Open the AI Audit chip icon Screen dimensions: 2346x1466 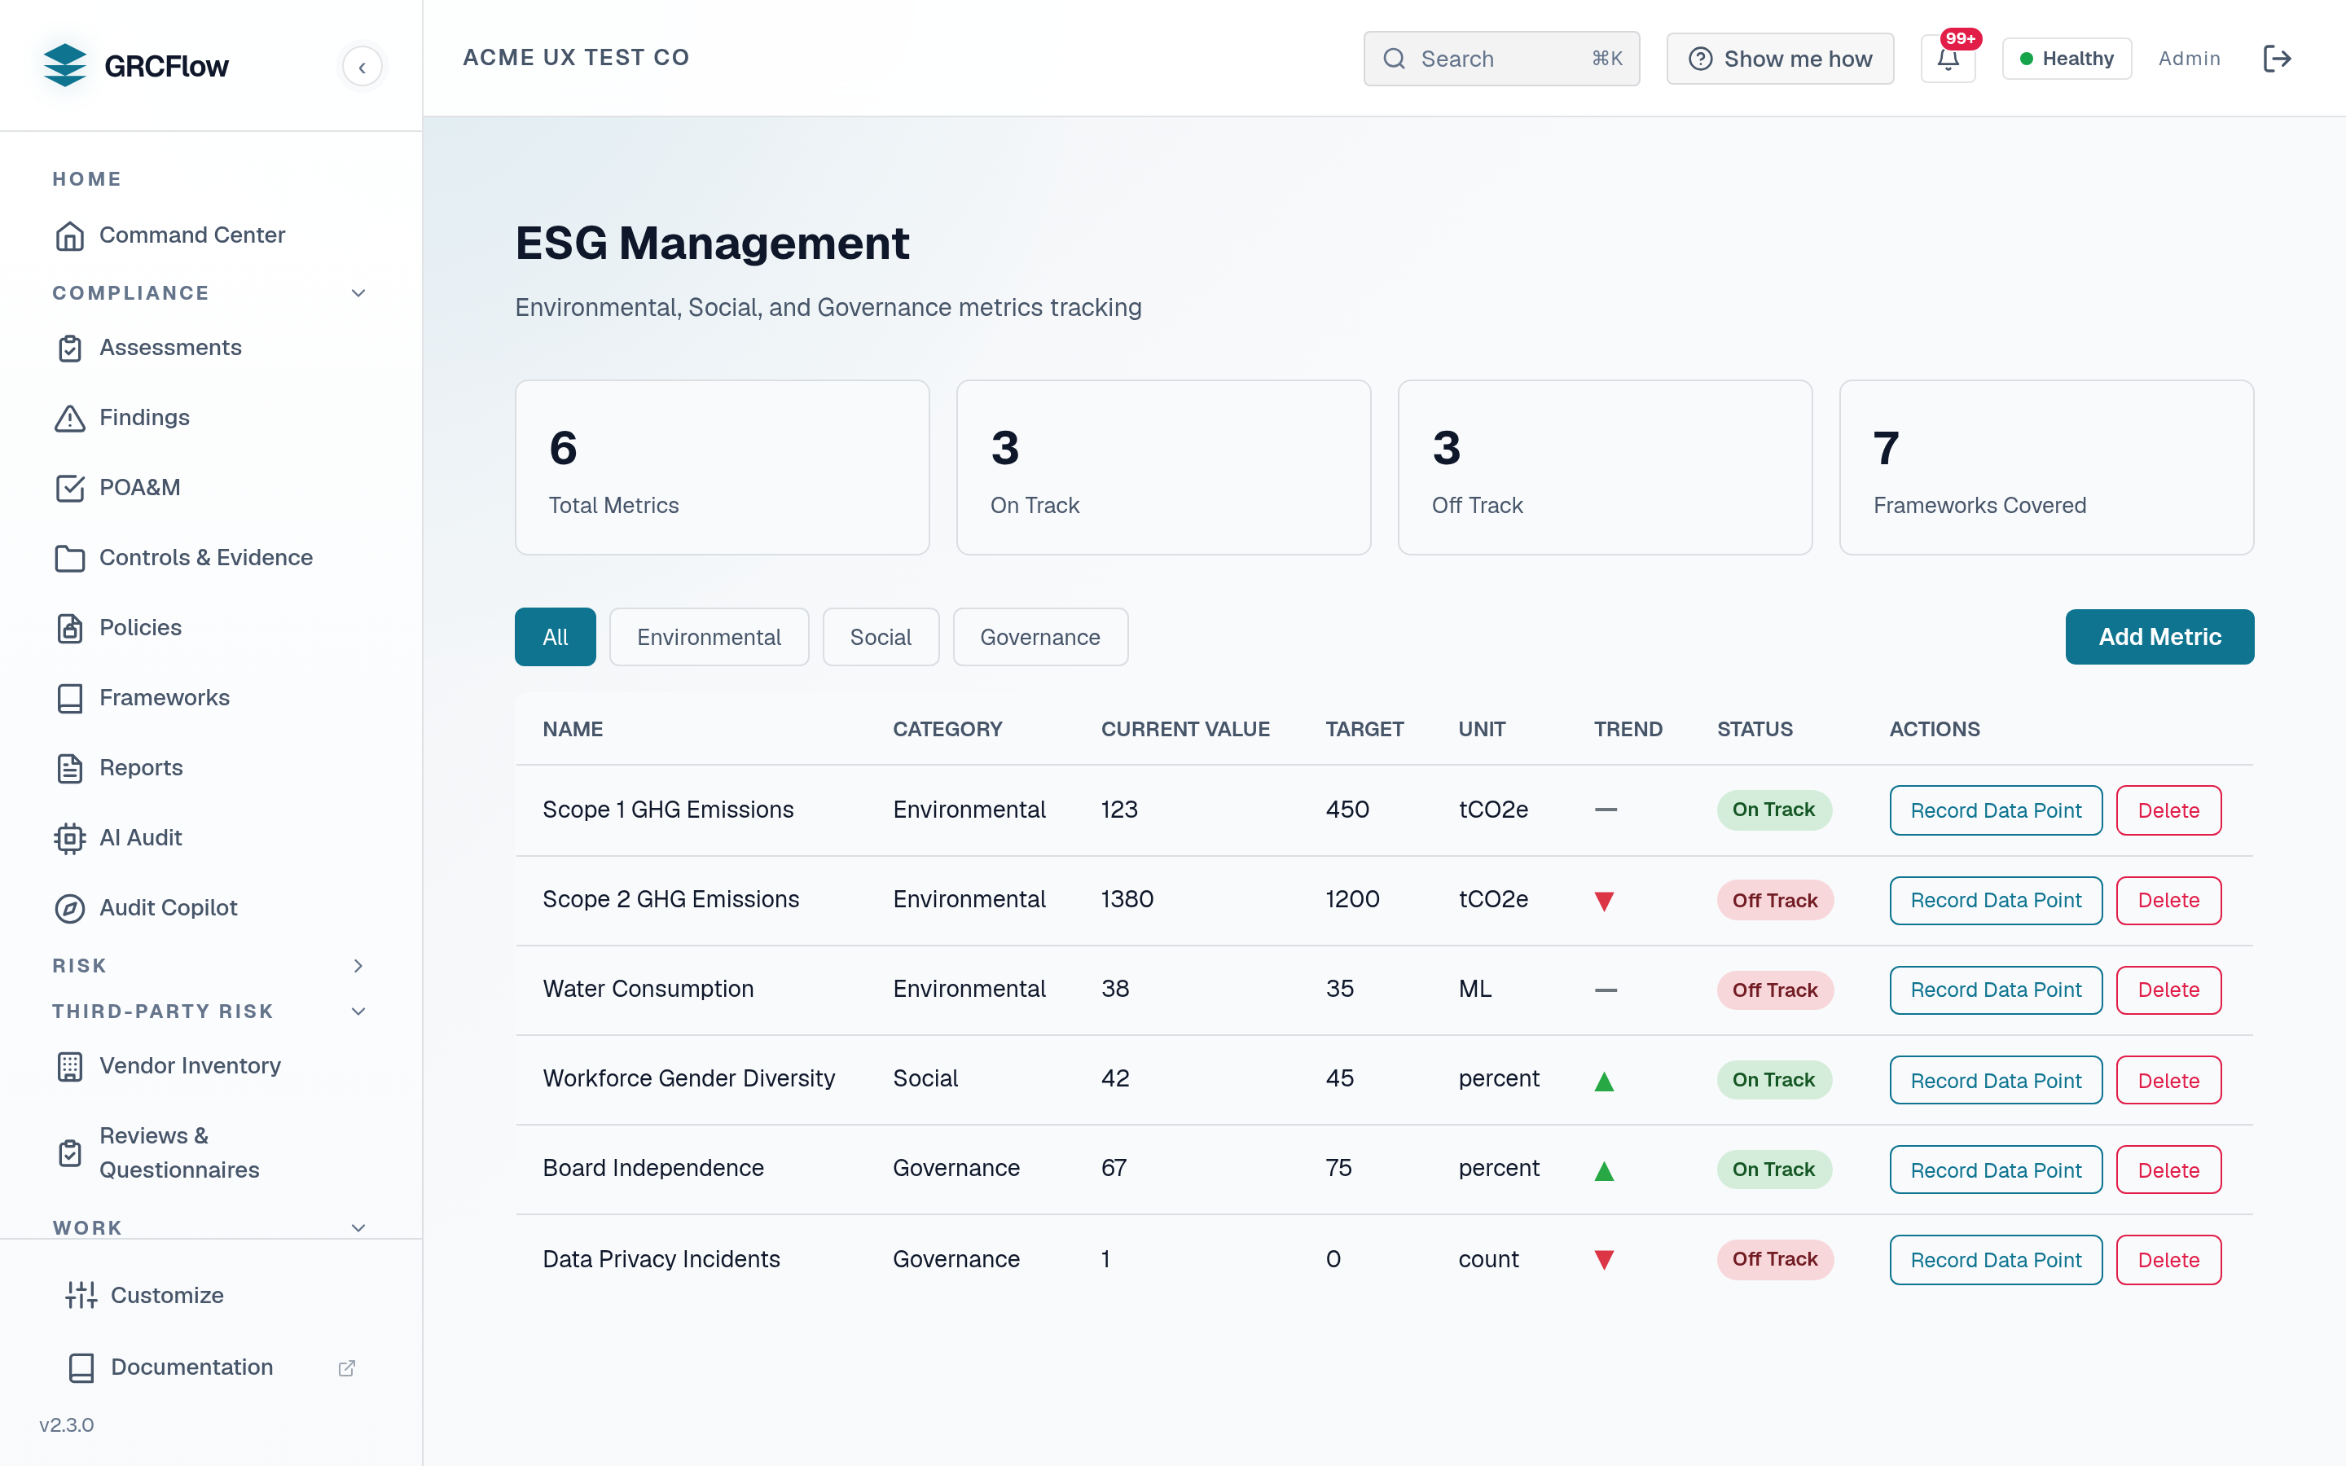[70, 838]
